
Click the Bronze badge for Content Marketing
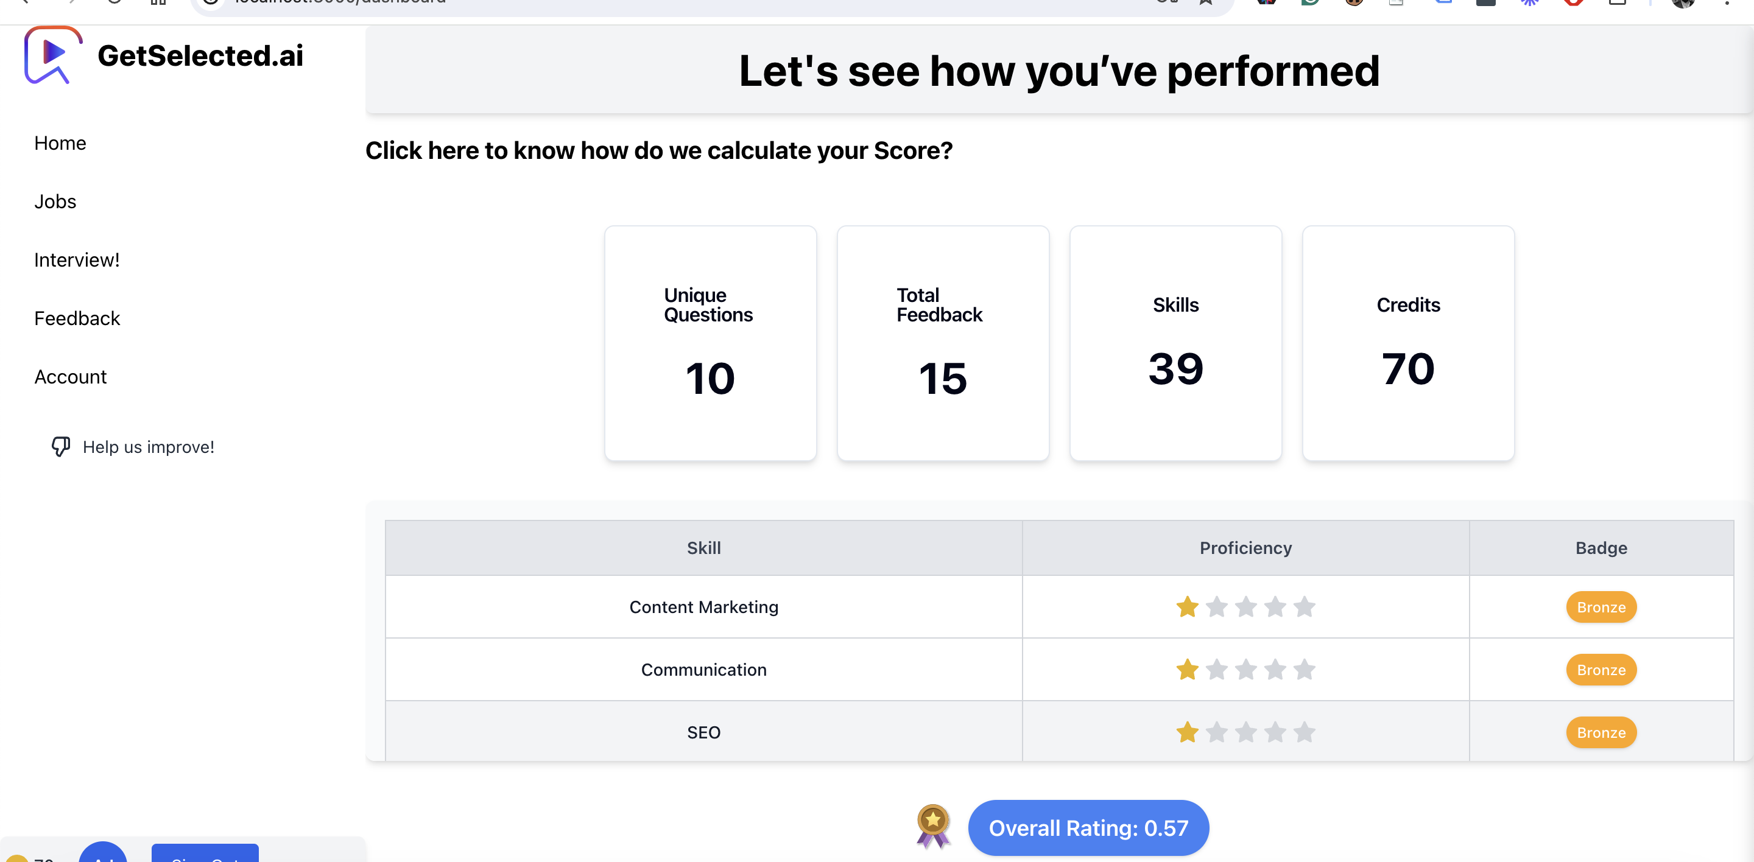tap(1600, 607)
